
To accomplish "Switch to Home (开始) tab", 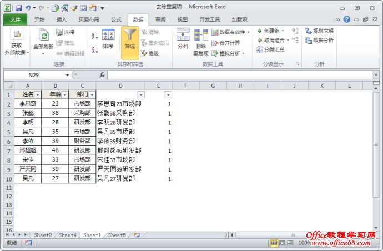I will 39,19.
